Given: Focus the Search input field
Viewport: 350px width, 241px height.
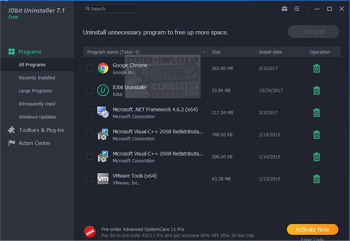Looking at the screenshot, I should pos(110,9).
